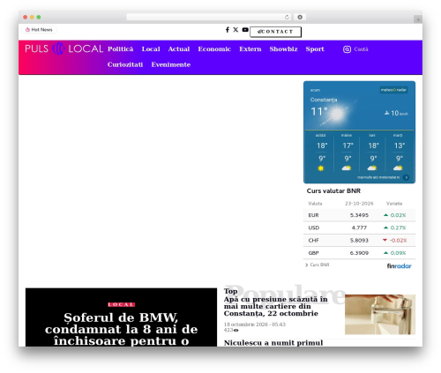
Task: Click the mâine forecast cloud icon
Action: pos(347,168)
